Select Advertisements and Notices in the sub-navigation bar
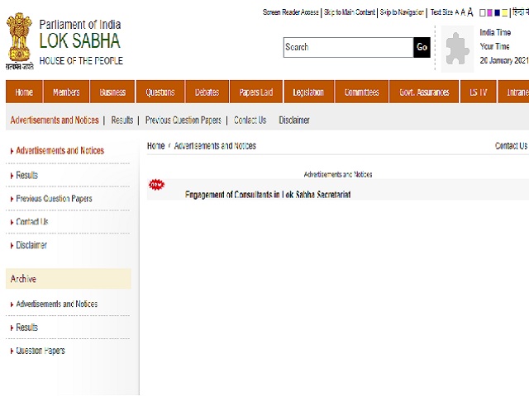The width and height of the screenshot is (529, 396). tap(55, 120)
